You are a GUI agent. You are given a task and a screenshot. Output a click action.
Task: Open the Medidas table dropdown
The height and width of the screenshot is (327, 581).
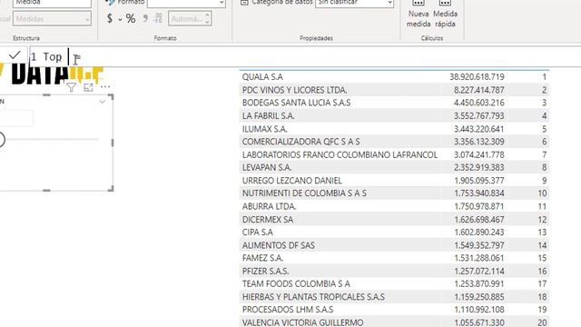click(x=52, y=18)
